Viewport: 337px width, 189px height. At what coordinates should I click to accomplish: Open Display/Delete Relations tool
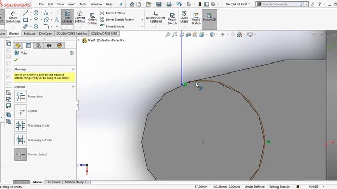156,17
